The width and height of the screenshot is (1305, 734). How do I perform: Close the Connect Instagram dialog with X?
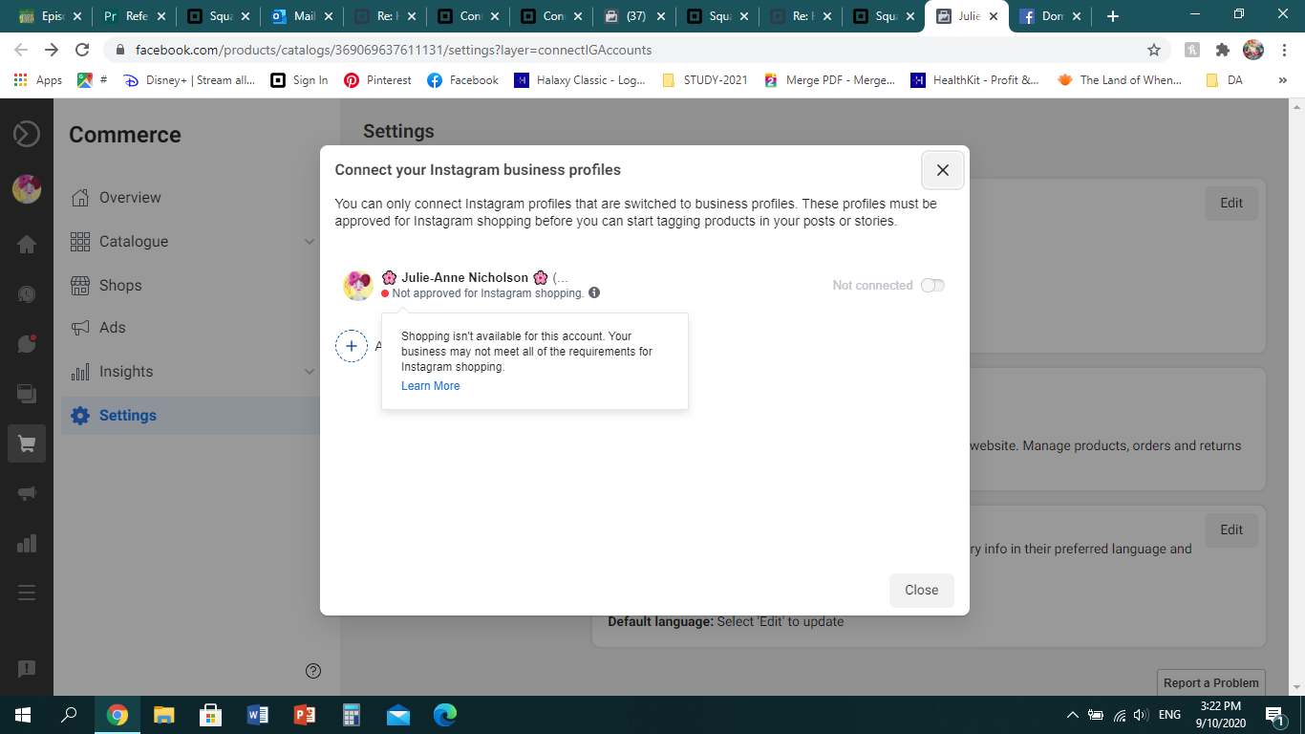pyautogui.click(x=943, y=170)
